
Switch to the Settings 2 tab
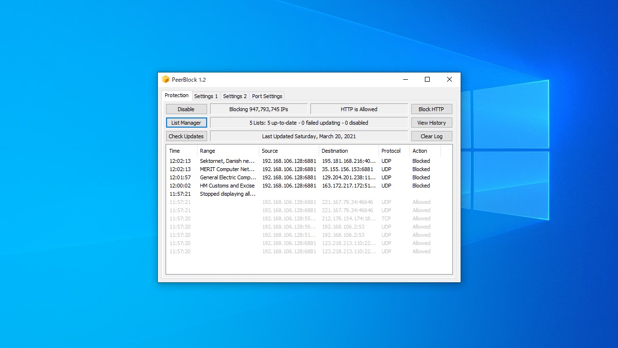pyautogui.click(x=235, y=96)
